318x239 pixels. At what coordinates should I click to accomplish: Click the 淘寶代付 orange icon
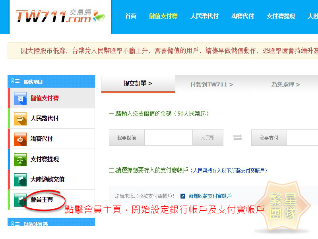tap(20, 139)
